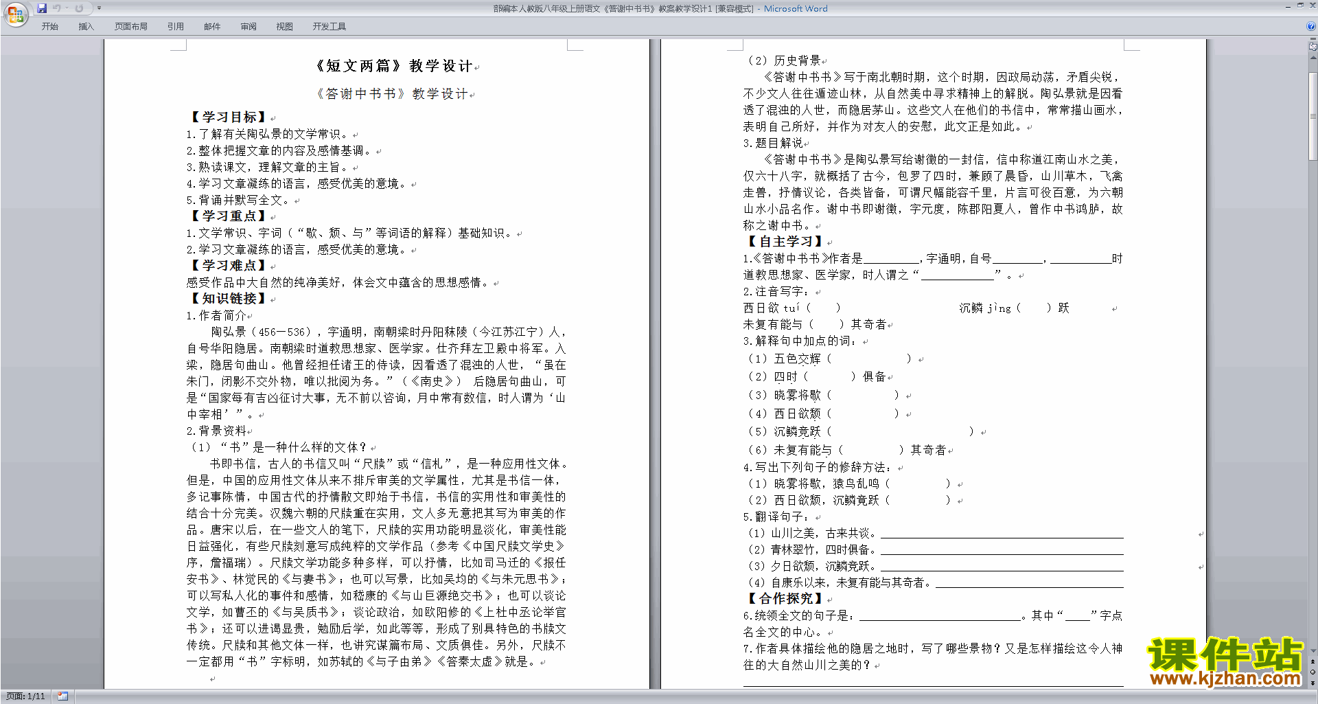Click the title 《短文两篇》教学设计
This screenshot has width=1318, height=704.
[x=393, y=66]
